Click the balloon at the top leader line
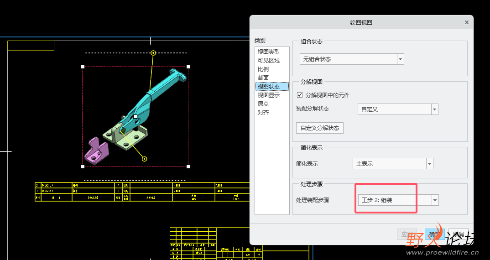Image resolution: width=490 pixels, height=260 pixels. [153, 53]
